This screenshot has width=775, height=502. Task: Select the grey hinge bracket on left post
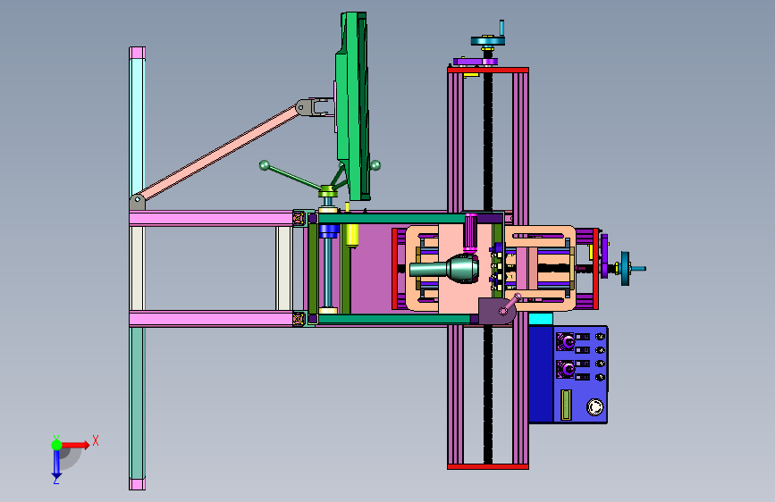137,202
